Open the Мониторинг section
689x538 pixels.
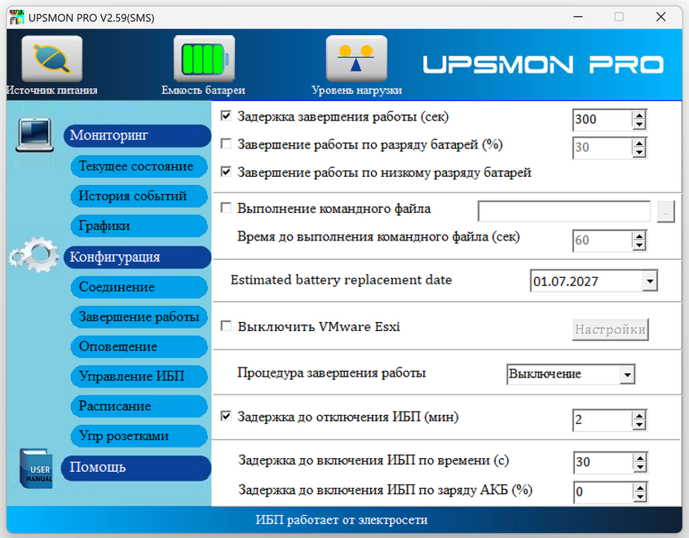click(138, 135)
